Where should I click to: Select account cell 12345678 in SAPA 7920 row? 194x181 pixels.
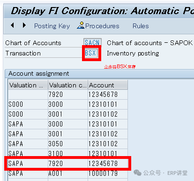click(108, 164)
